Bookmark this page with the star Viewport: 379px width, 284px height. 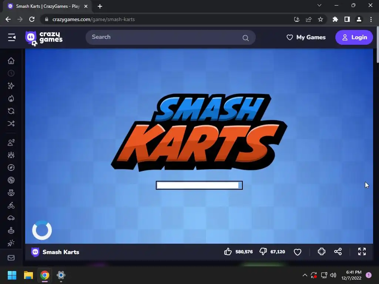[x=321, y=19]
